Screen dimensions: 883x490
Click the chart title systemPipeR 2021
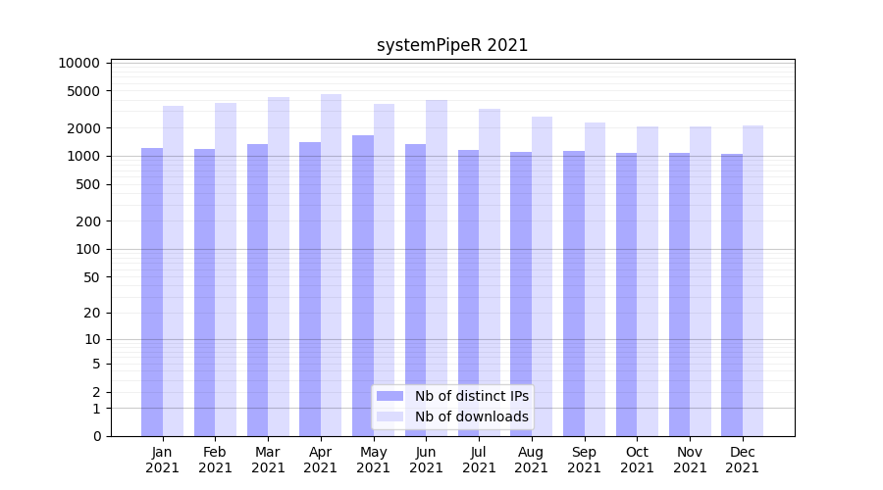(452, 45)
